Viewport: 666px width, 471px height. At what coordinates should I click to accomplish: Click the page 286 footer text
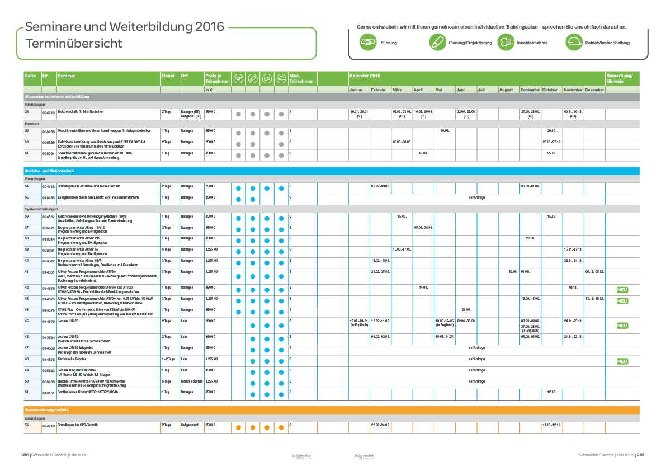click(54, 455)
